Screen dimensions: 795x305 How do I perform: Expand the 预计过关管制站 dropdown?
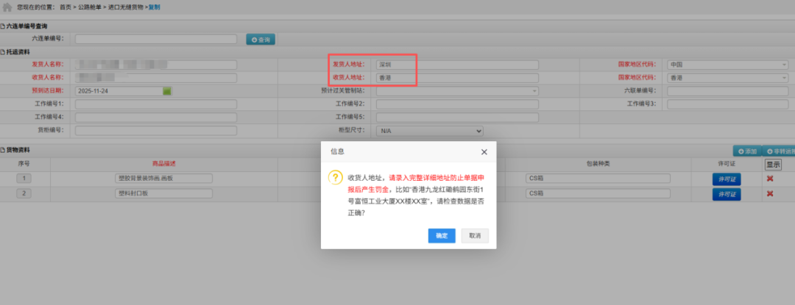tap(457, 91)
